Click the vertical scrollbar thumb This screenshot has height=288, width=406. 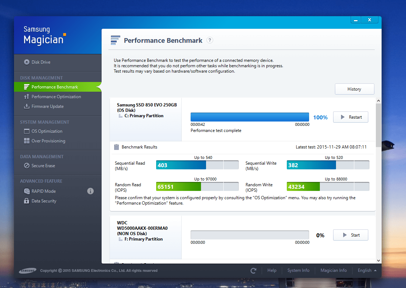click(379, 125)
